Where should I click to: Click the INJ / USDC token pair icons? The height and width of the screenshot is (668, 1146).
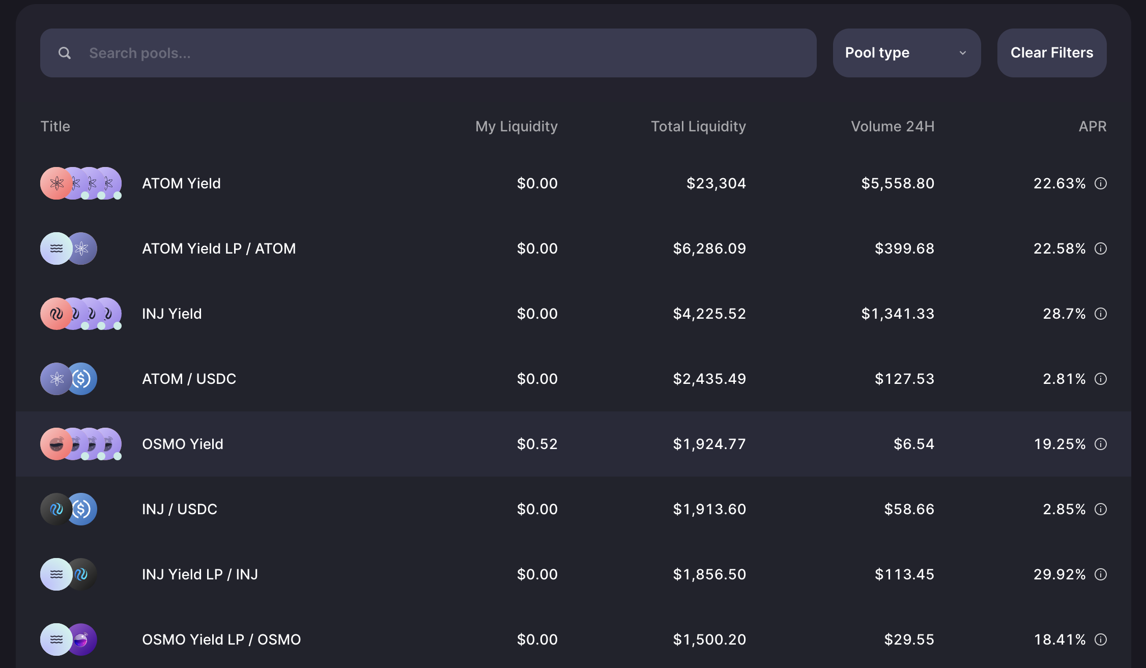point(69,509)
